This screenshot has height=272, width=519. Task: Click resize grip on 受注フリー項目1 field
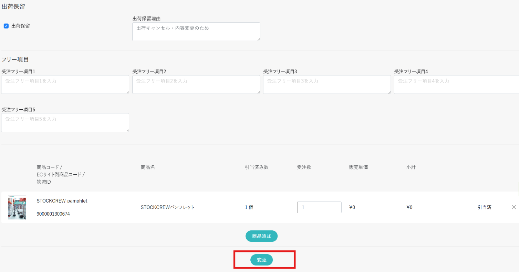click(127, 92)
